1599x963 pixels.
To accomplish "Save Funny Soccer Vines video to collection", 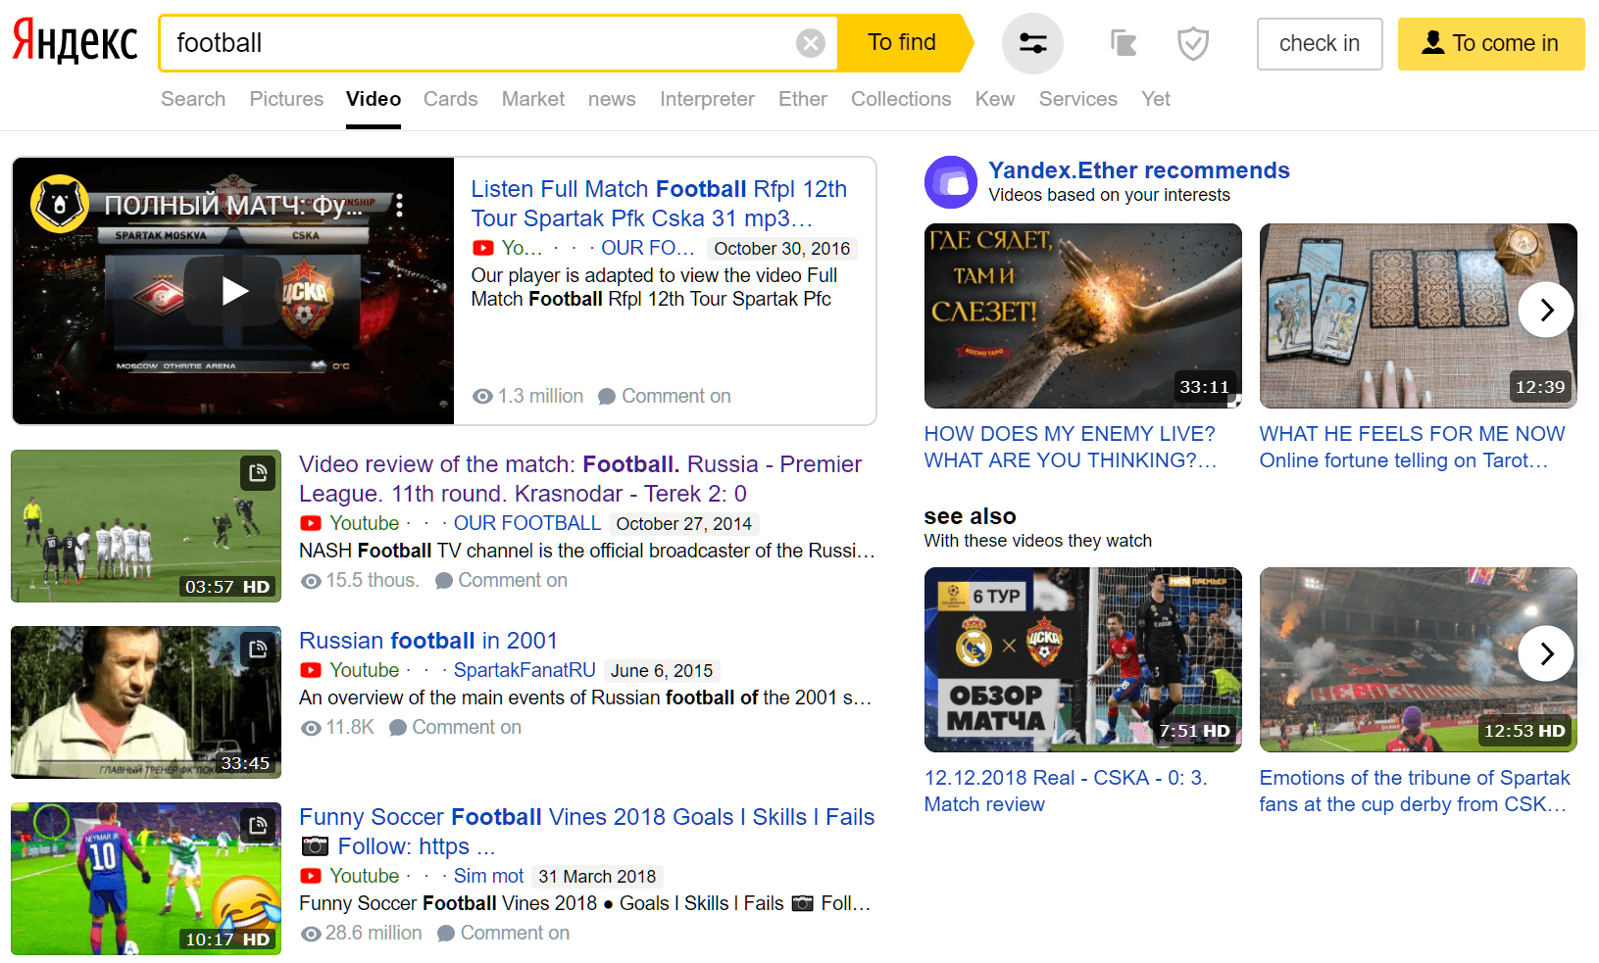I will 258,826.
